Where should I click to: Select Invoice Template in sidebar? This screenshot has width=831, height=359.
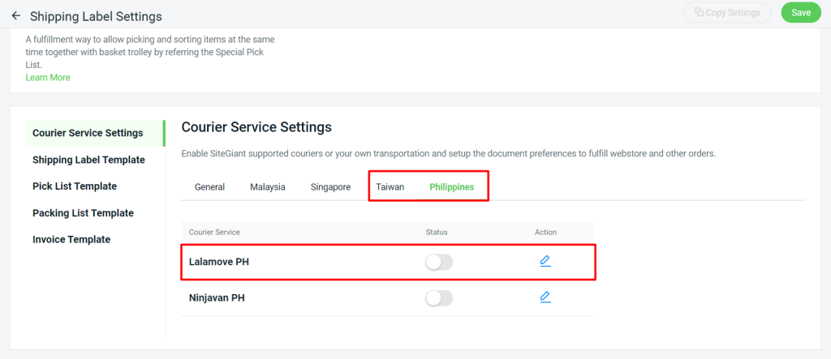pyautogui.click(x=71, y=239)
